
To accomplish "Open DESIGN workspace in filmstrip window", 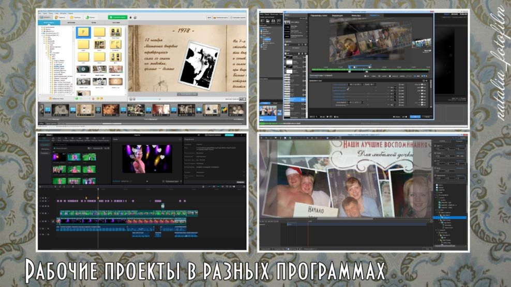I will [455, 14].
